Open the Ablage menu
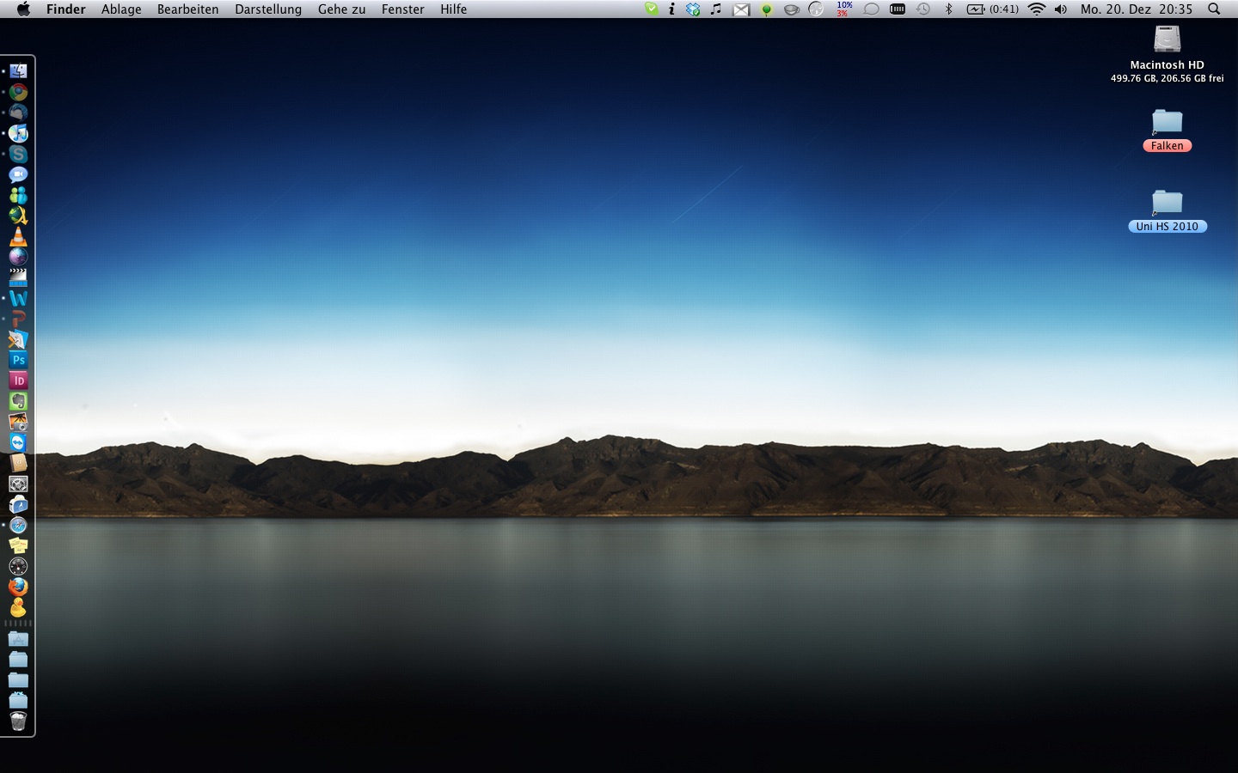Image resolution: width=1238 pixels, height=773 pixels. tap(121, 9)
